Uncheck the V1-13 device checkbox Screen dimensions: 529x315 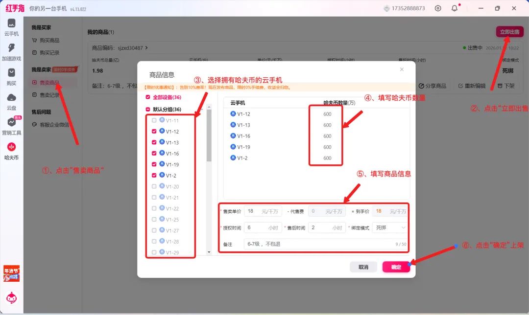[x=154, y=142]
